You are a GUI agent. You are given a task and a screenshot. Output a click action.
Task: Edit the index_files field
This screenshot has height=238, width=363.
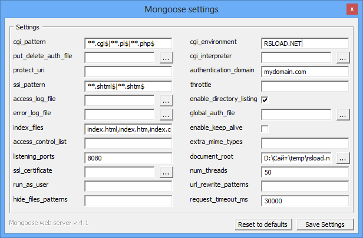click(128, 129)
